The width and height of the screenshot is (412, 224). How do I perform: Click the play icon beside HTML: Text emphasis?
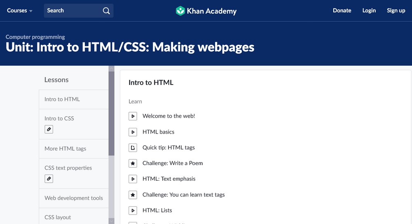pos(133,179)
